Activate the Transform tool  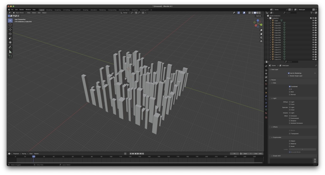[10, 42]
